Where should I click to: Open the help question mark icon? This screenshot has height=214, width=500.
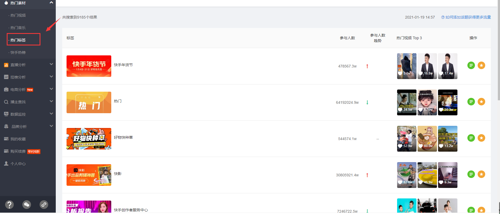pyautogui.click(x=9, y=205)
